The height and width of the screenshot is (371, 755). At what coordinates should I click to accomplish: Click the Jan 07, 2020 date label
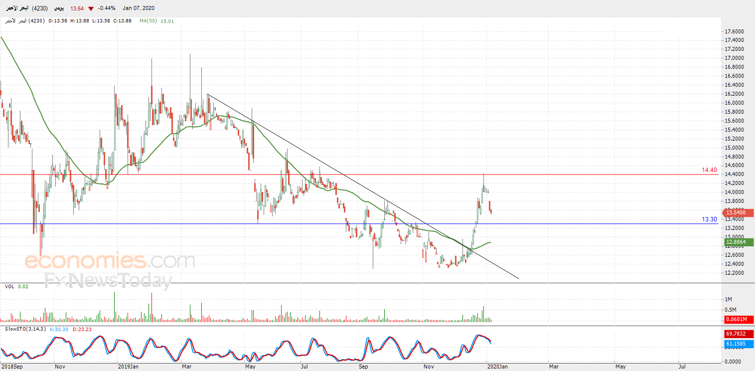pyautogui.click(x=138, y=8)
